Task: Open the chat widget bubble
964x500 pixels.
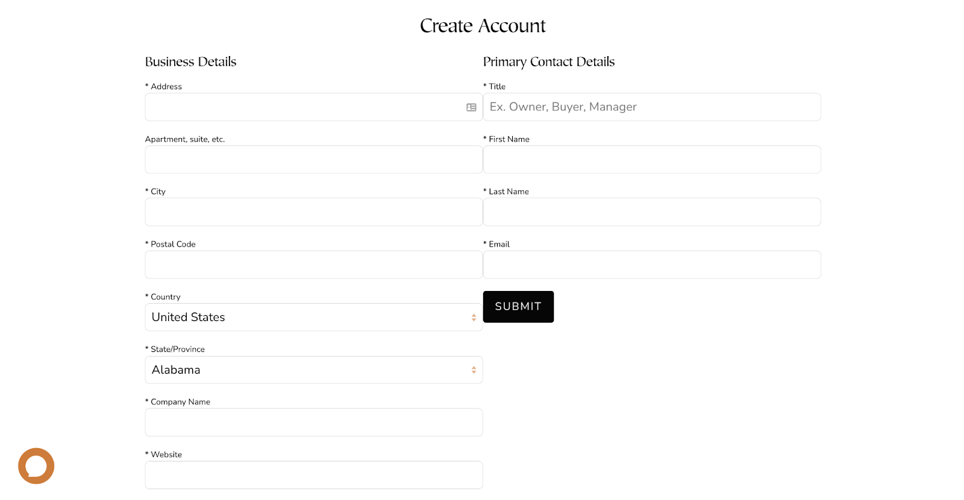Action: point(36,466)
